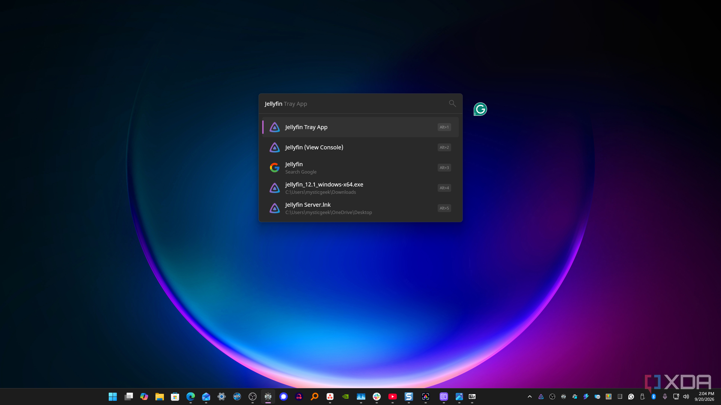Click the Bluetooth tray icon

click(x=654, y=397)
